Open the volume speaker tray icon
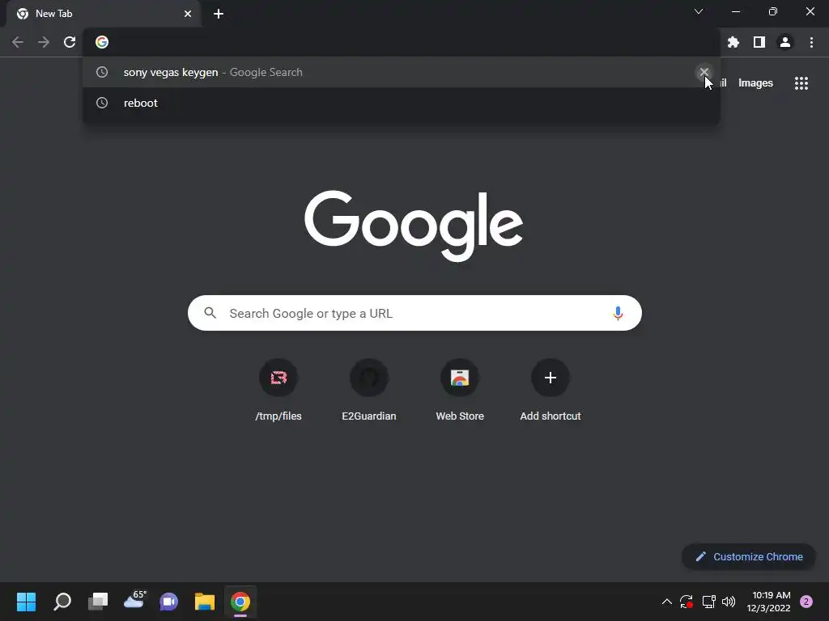The height and width of the screenshot is (621, 829). point(729,602)
